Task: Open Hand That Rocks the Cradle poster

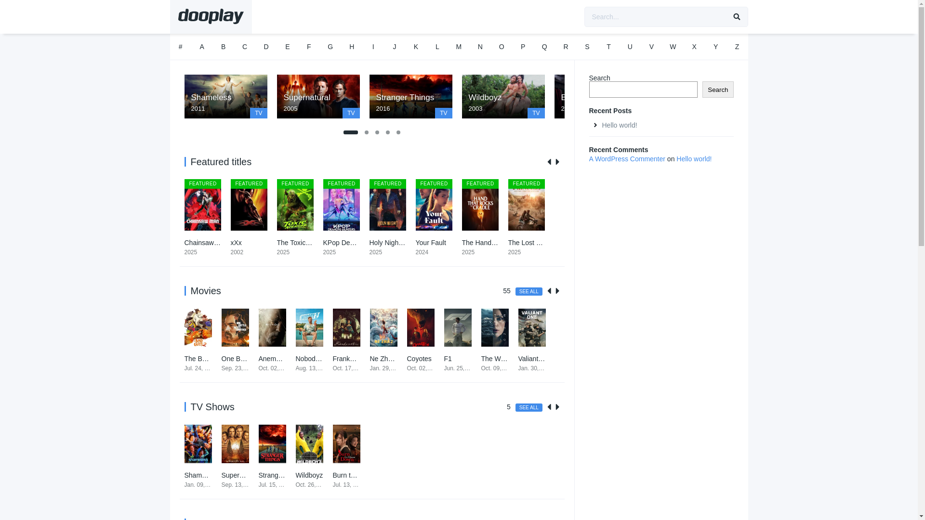Action: (x=480, y=205)
